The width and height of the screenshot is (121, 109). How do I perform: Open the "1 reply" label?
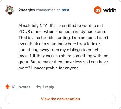coord(48,87)
